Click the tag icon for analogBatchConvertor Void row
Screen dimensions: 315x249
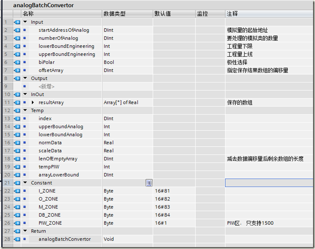(x=17, y=239)
